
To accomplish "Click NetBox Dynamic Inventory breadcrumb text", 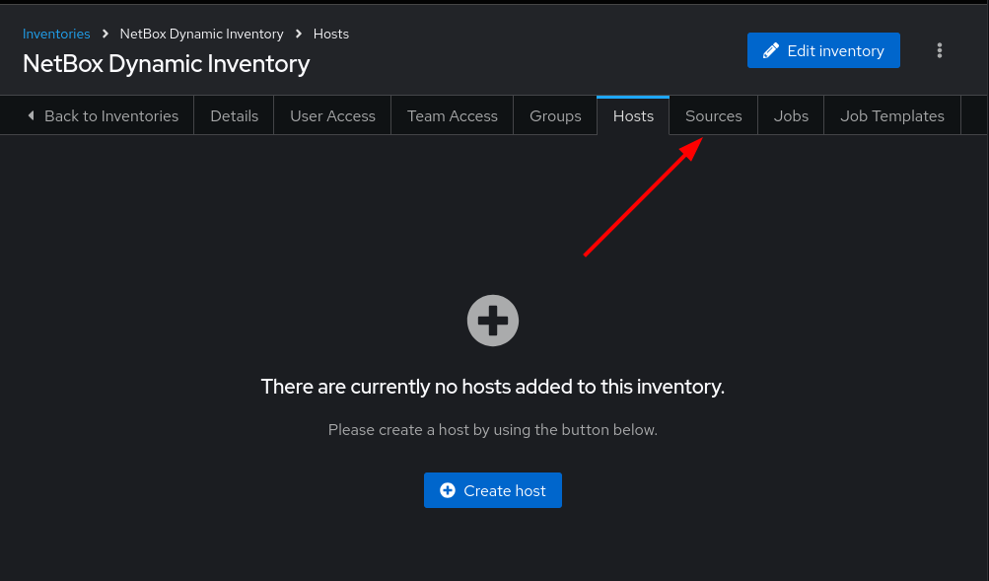I will (x=201, y=35).
